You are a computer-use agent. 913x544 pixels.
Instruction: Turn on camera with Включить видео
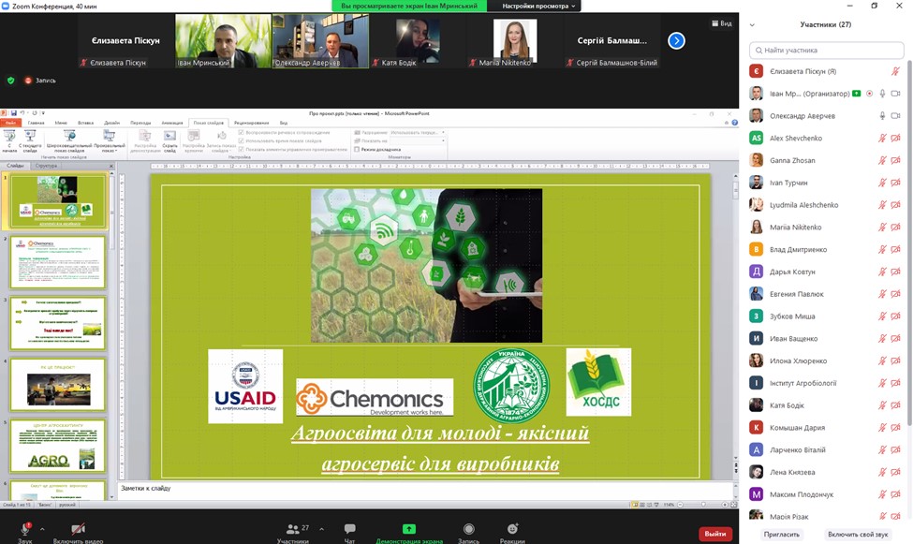tap(78, 529)
